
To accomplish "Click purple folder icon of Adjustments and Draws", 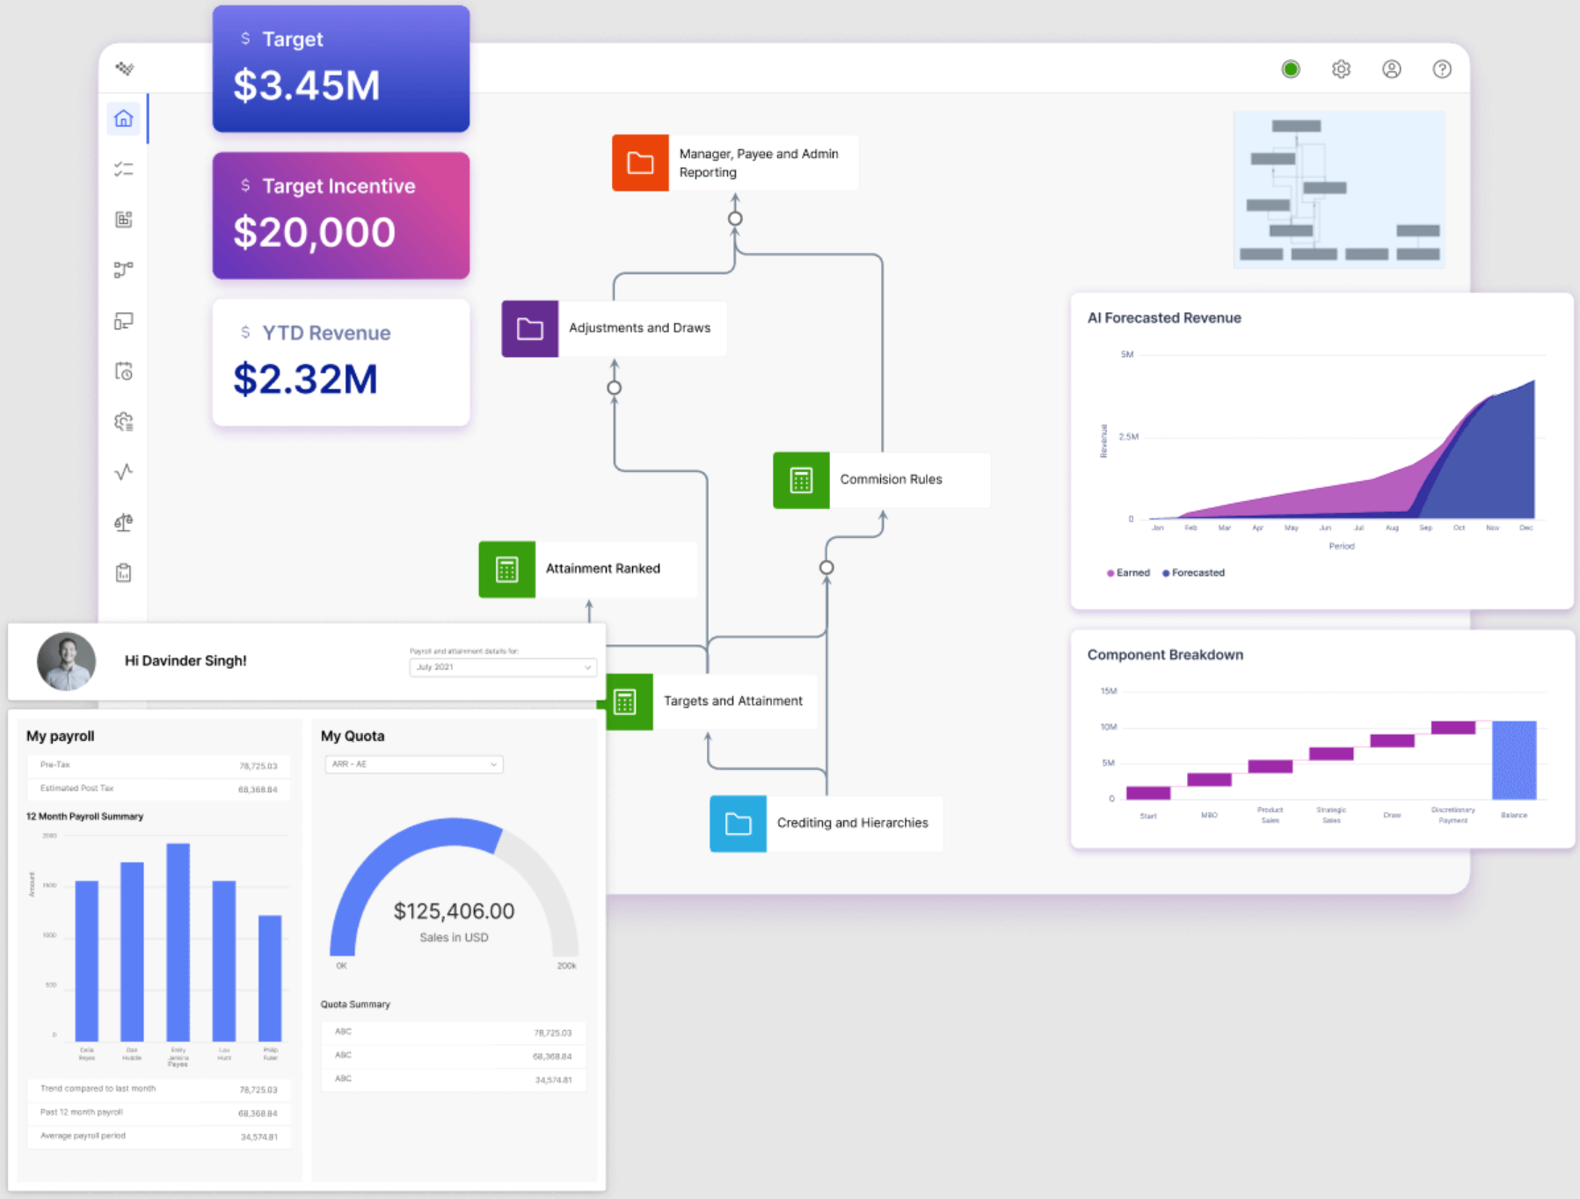I will tap(530, 329).
